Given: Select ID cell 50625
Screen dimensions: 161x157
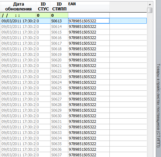Looking at the screenshot, I should pyautogui.click(x=59, y=88).
